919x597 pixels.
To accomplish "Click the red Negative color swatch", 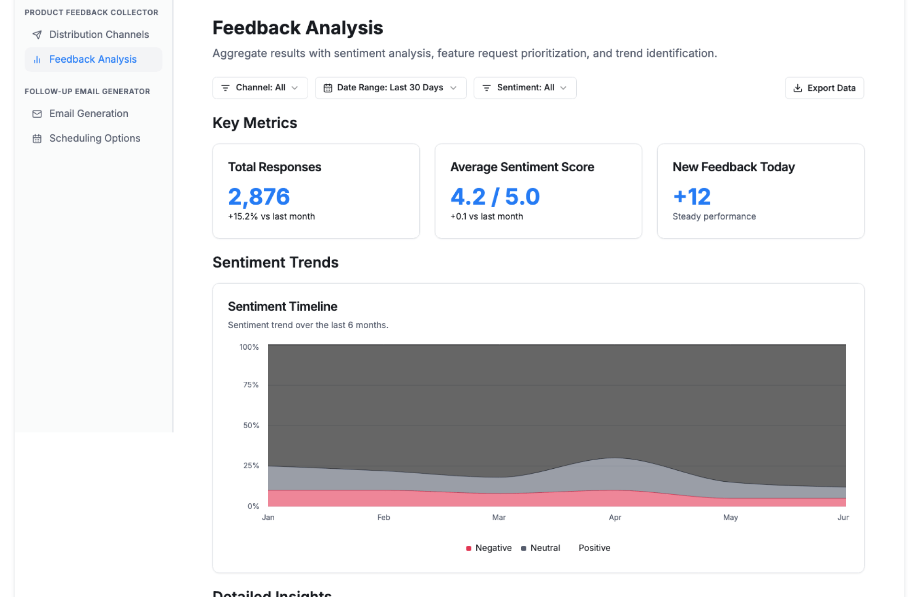I will pos(469,548).
